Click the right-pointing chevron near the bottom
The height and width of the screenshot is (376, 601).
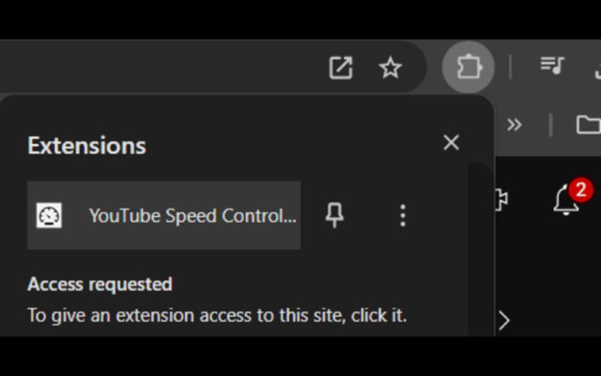(504, 320)
